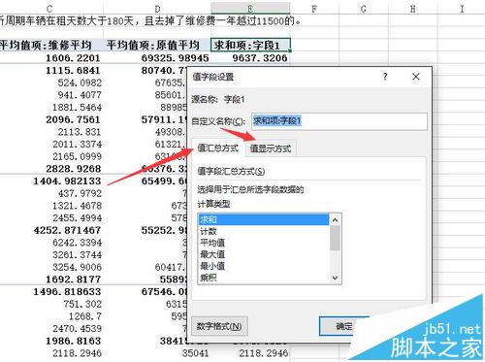Click cell with value 3261.3744
485x362 pixels.
tap(51, 254)
